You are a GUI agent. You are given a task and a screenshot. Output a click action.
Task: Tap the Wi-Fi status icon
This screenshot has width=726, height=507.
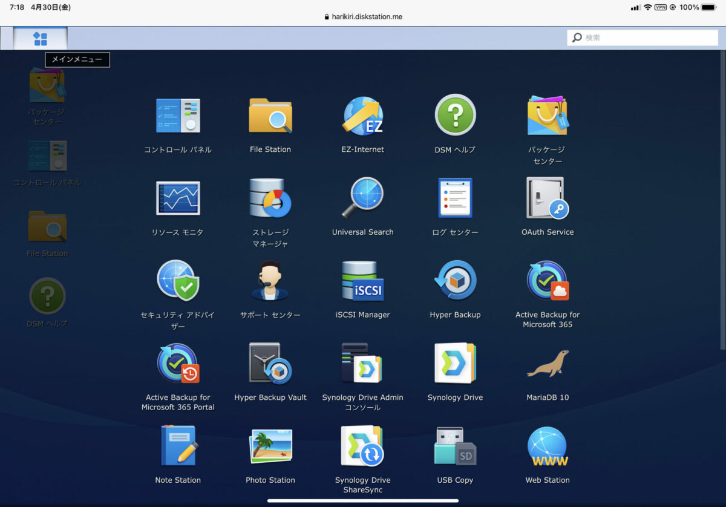[x=647, y=7]
